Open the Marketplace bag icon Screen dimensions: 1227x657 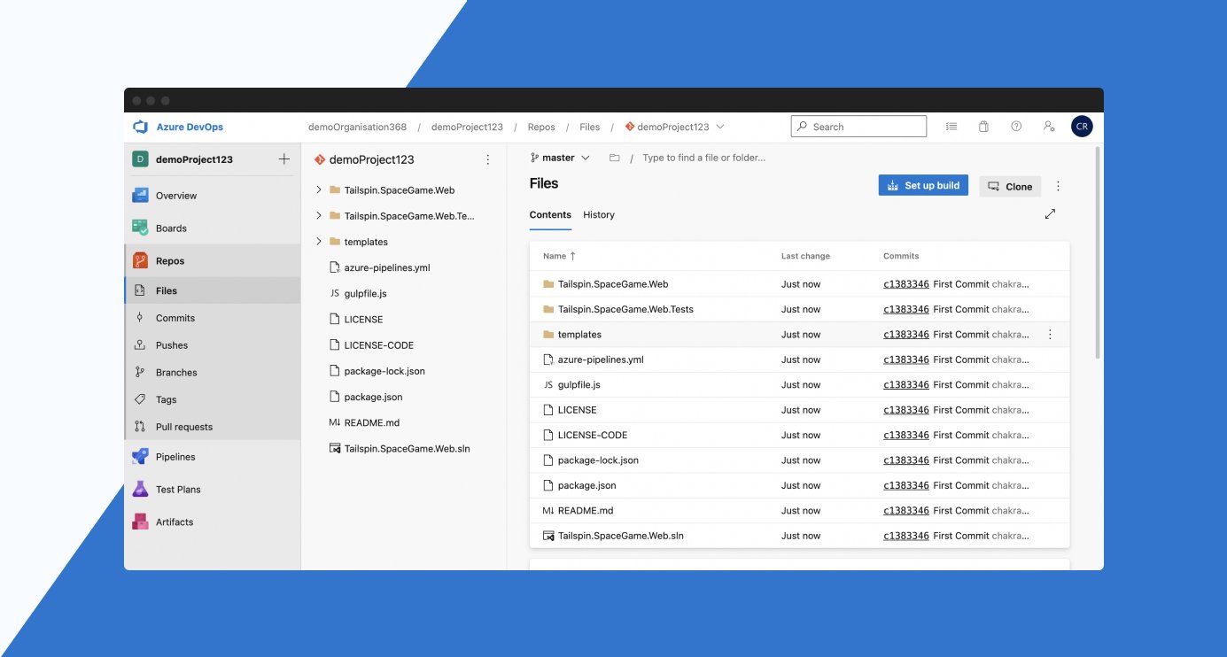pyautogui.click(x=983, y=126)
